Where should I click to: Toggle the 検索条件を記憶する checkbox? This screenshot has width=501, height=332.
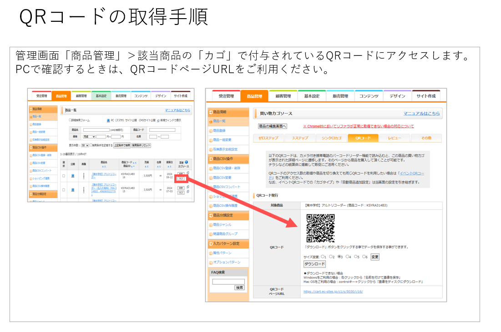[91, 145]
